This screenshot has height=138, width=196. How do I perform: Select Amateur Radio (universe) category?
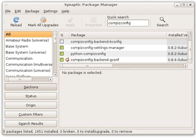(28, 40)
